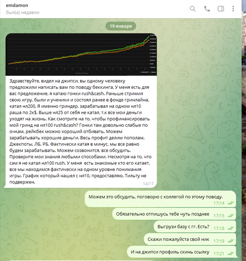This screenshot has width=246, height=261.
Task: Click the 17:19 timestamp
Action: pyautogui.click(x=219, y=241)
